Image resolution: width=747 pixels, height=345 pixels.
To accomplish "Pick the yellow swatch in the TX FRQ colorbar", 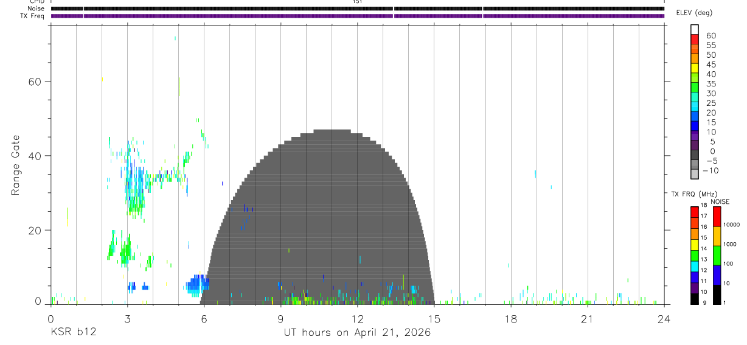I will (694, 245).
